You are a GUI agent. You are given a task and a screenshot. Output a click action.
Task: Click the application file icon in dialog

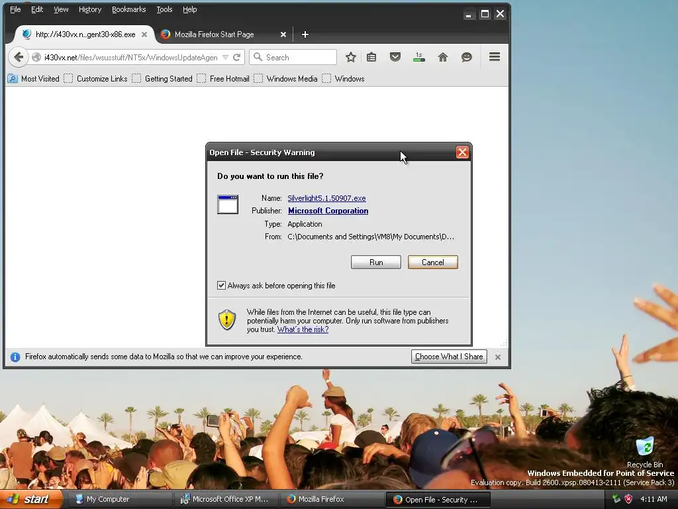coord(228,204)
